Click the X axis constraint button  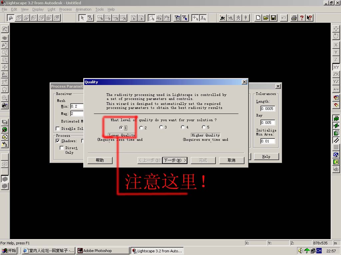point(336,45)
